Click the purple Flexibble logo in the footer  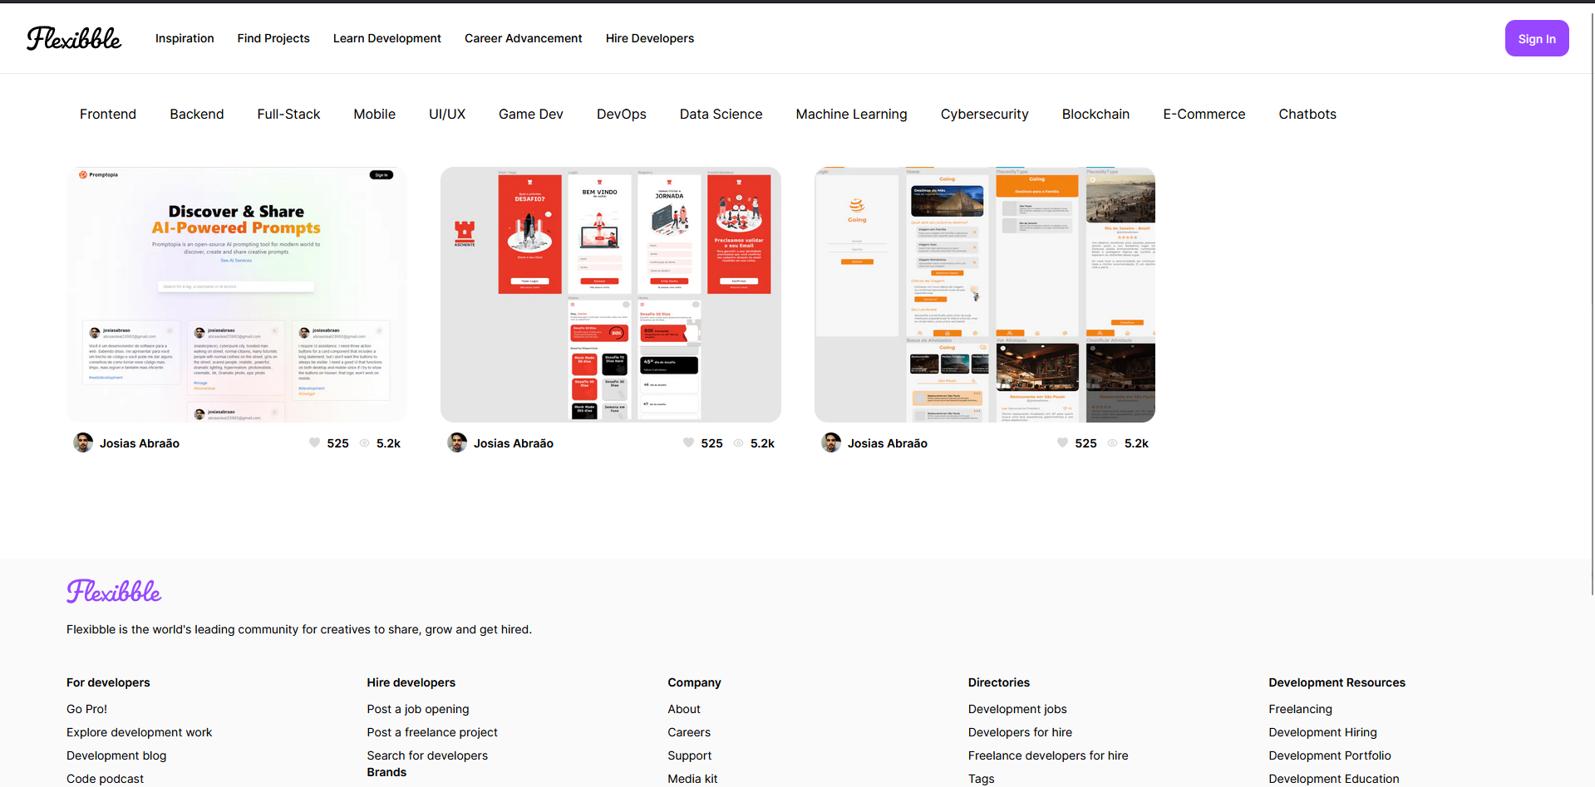point(114,591)
